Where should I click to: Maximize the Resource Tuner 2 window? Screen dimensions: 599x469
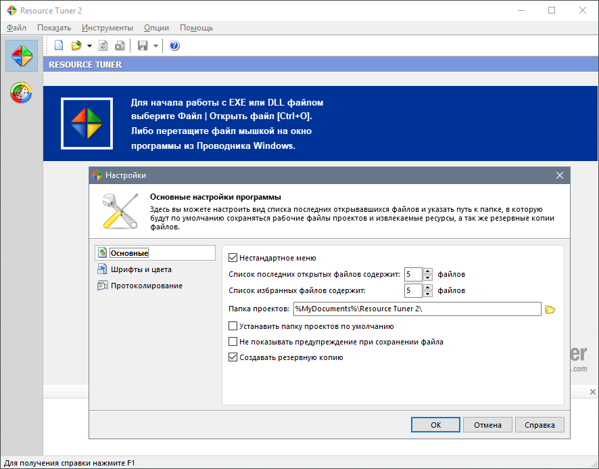click(x=552, y=10)
